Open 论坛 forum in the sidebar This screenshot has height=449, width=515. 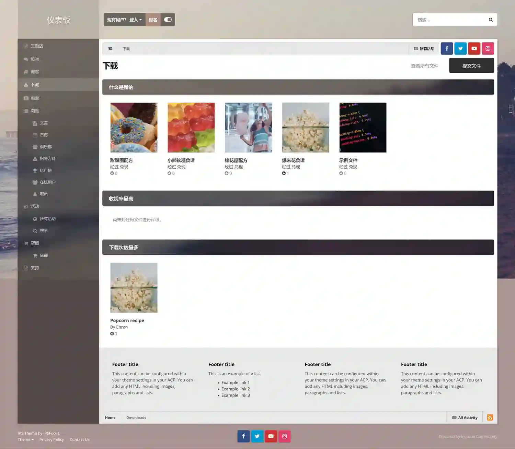[x=58, y=59]
